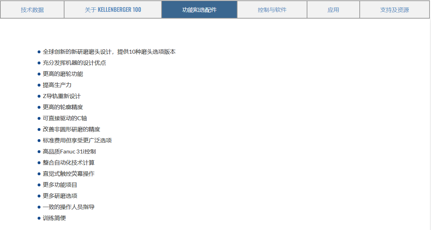Click the 可直接驱动的C轴 list item

click(64, 118)
